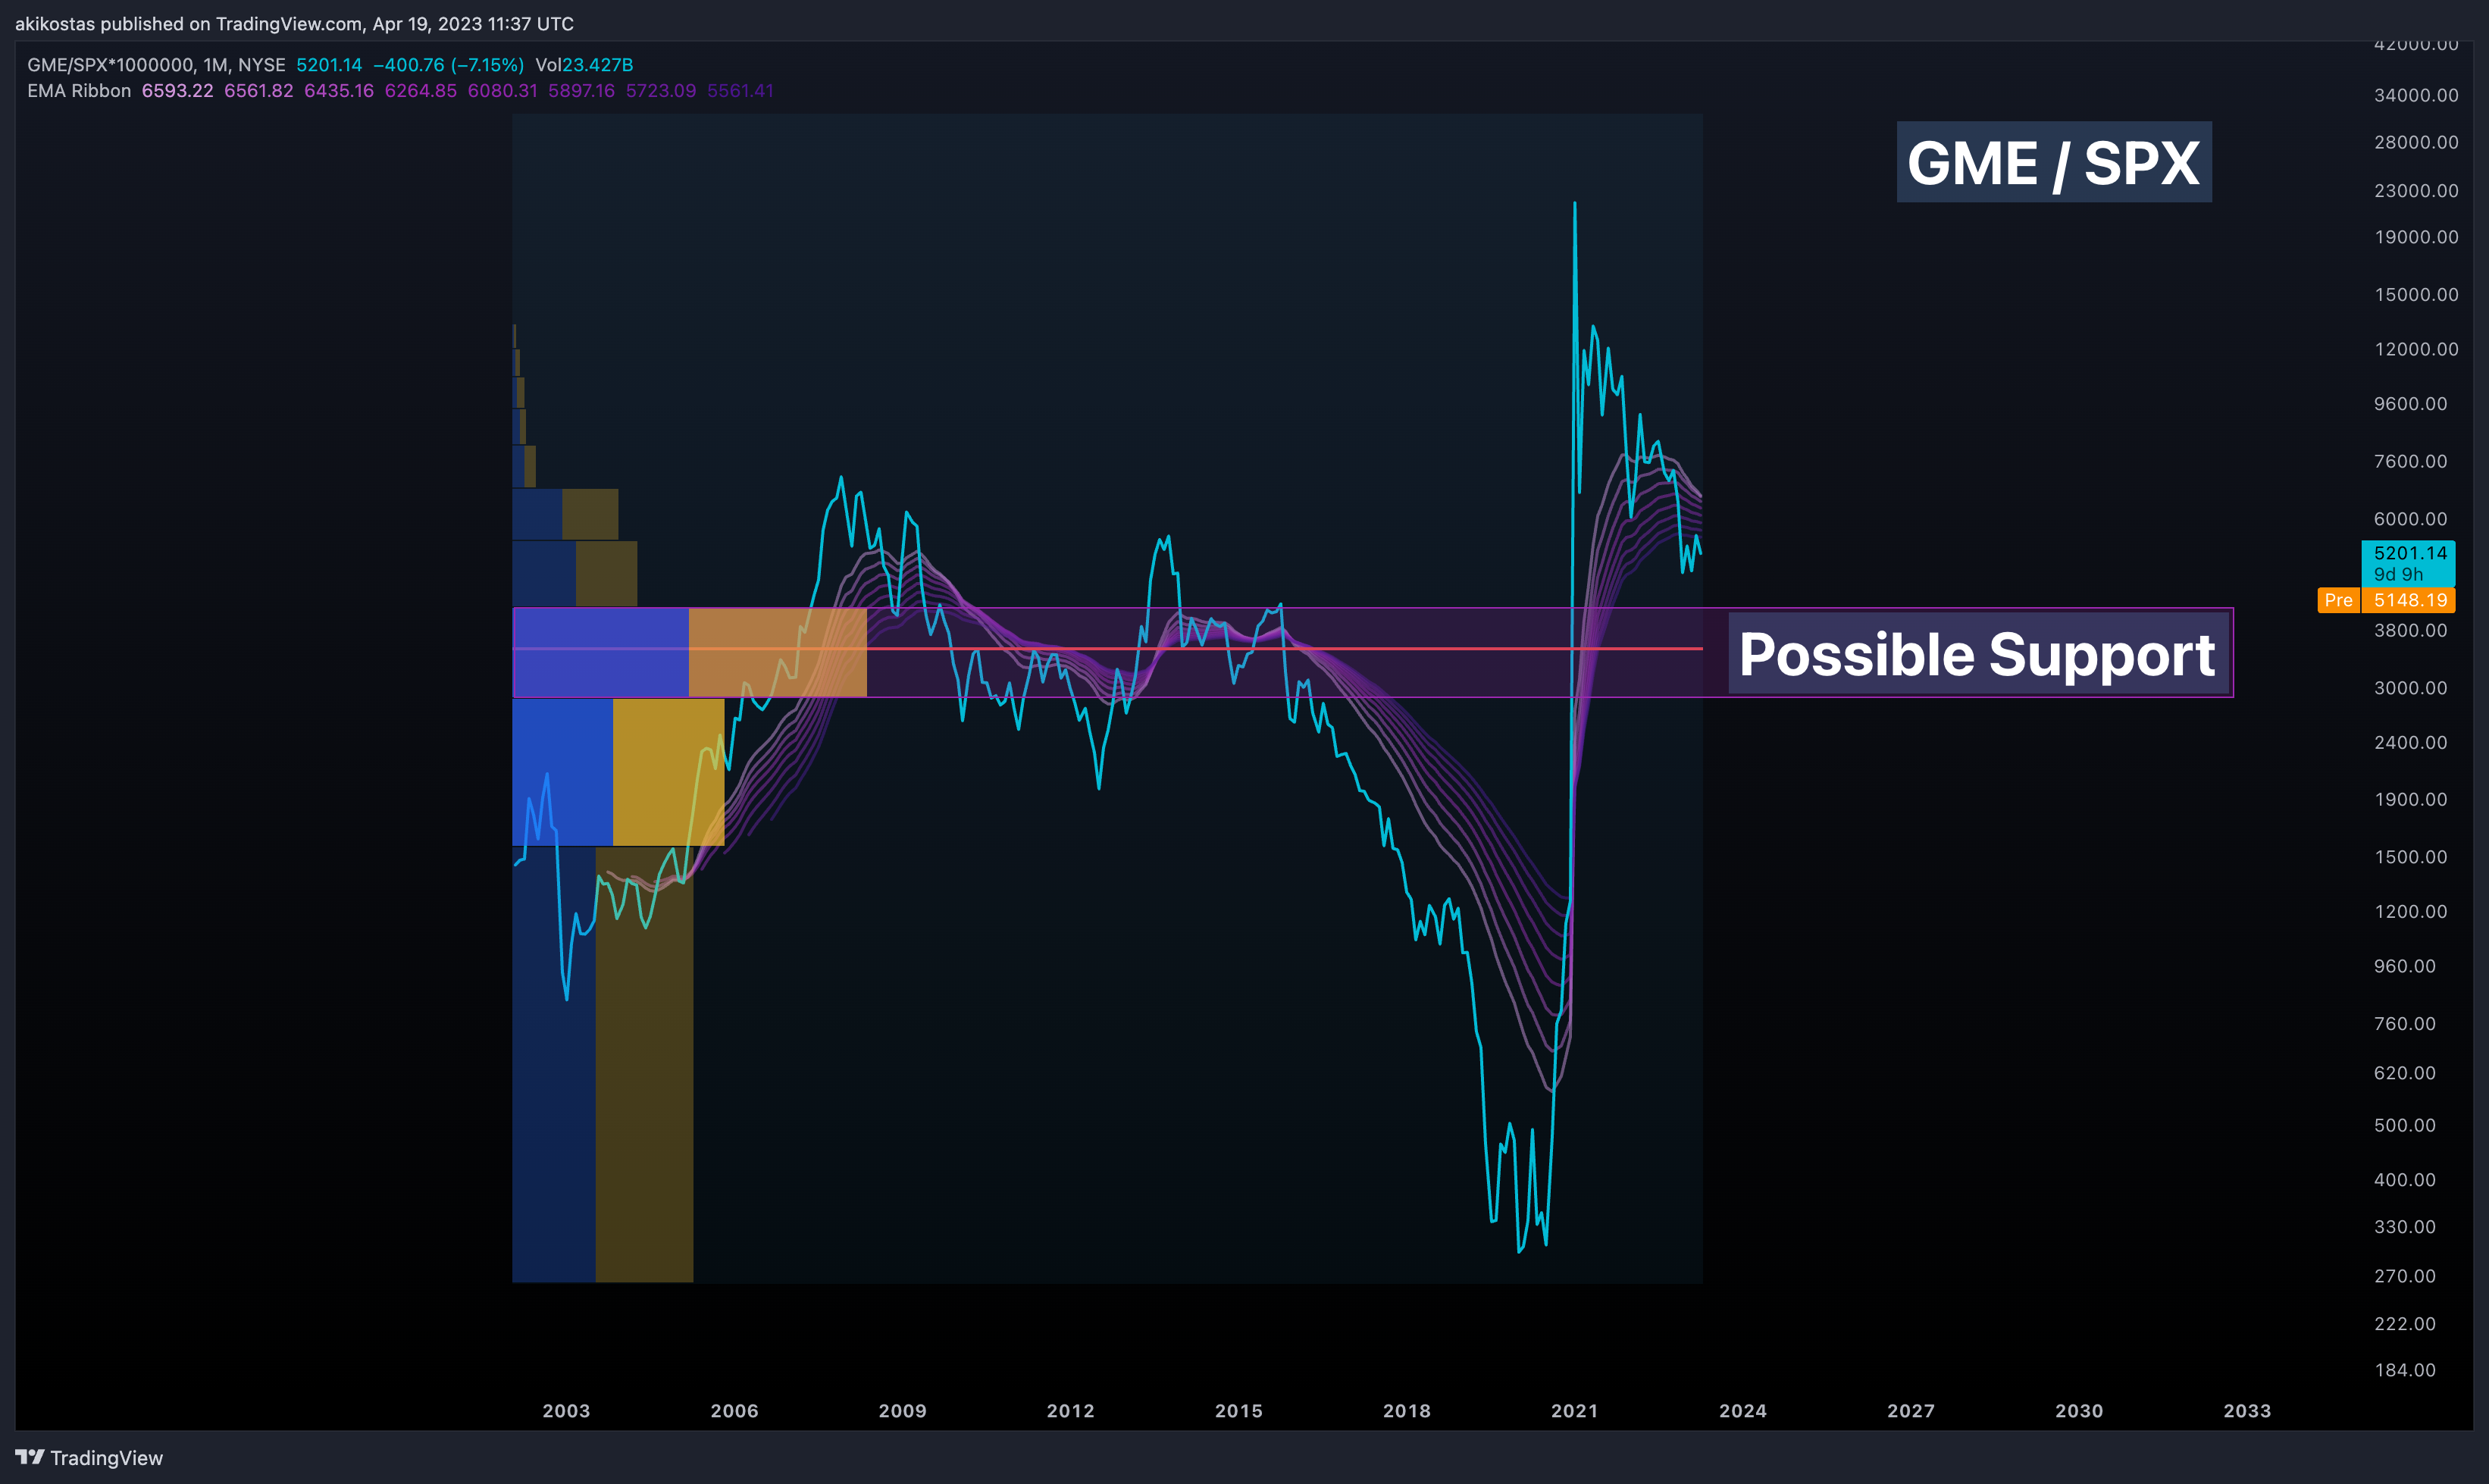Click the 12000.00 price axis label
Image resolution: width=2489 pixels, height=1484 pixels.
[x=2416, y=349]
